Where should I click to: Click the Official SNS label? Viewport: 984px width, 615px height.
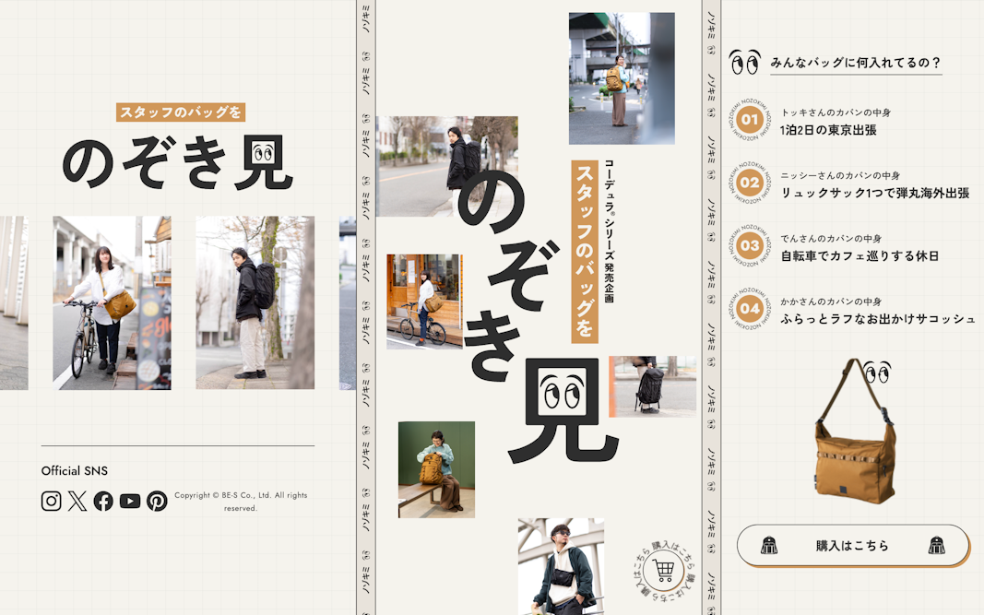tap(74, 470)
